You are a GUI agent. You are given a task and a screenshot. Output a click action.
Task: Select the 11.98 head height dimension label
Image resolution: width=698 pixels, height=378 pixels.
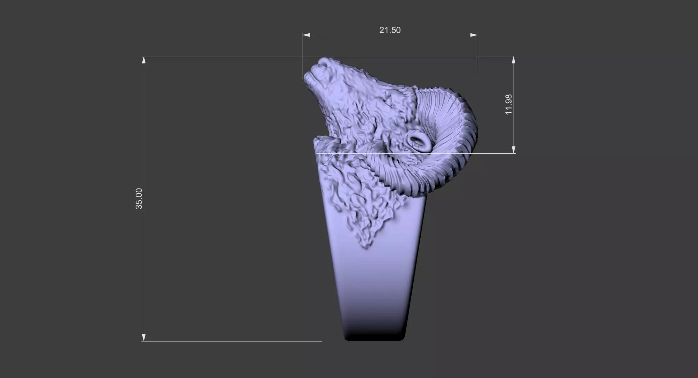(508, 105)
